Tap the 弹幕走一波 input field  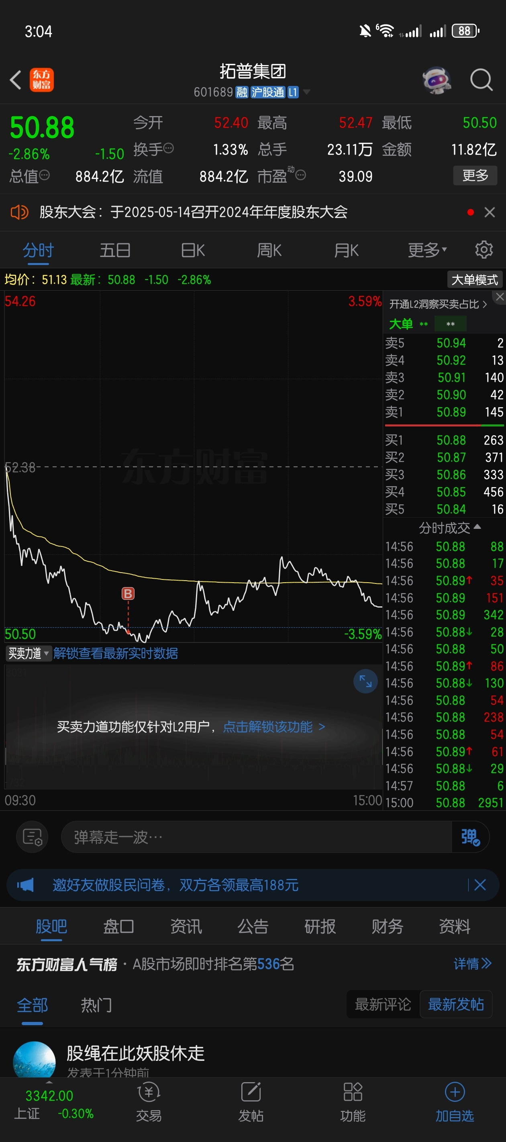pyautogui.click(x=256, y=837)
